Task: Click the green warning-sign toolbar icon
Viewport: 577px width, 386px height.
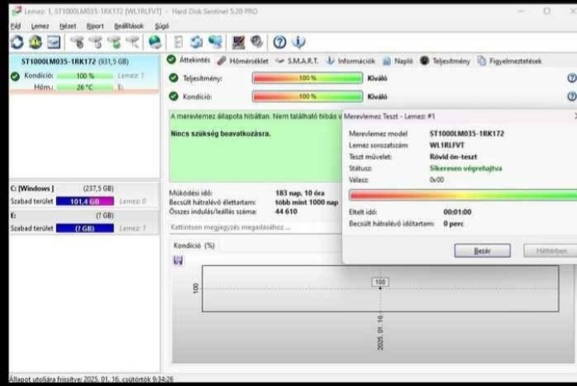Action: click(x=35, y=42)
